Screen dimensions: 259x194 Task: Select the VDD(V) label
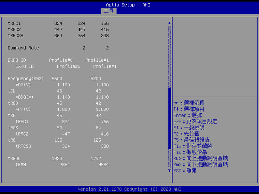point(23,85)
